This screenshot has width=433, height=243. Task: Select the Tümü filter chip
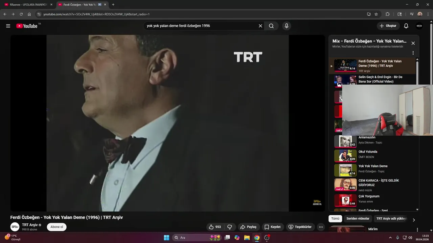335,219
